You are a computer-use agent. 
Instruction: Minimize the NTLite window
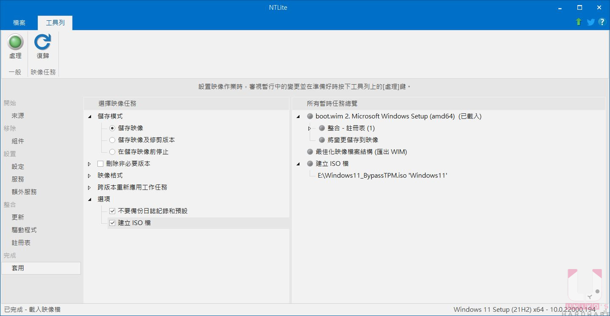click(x=560, y=7)
